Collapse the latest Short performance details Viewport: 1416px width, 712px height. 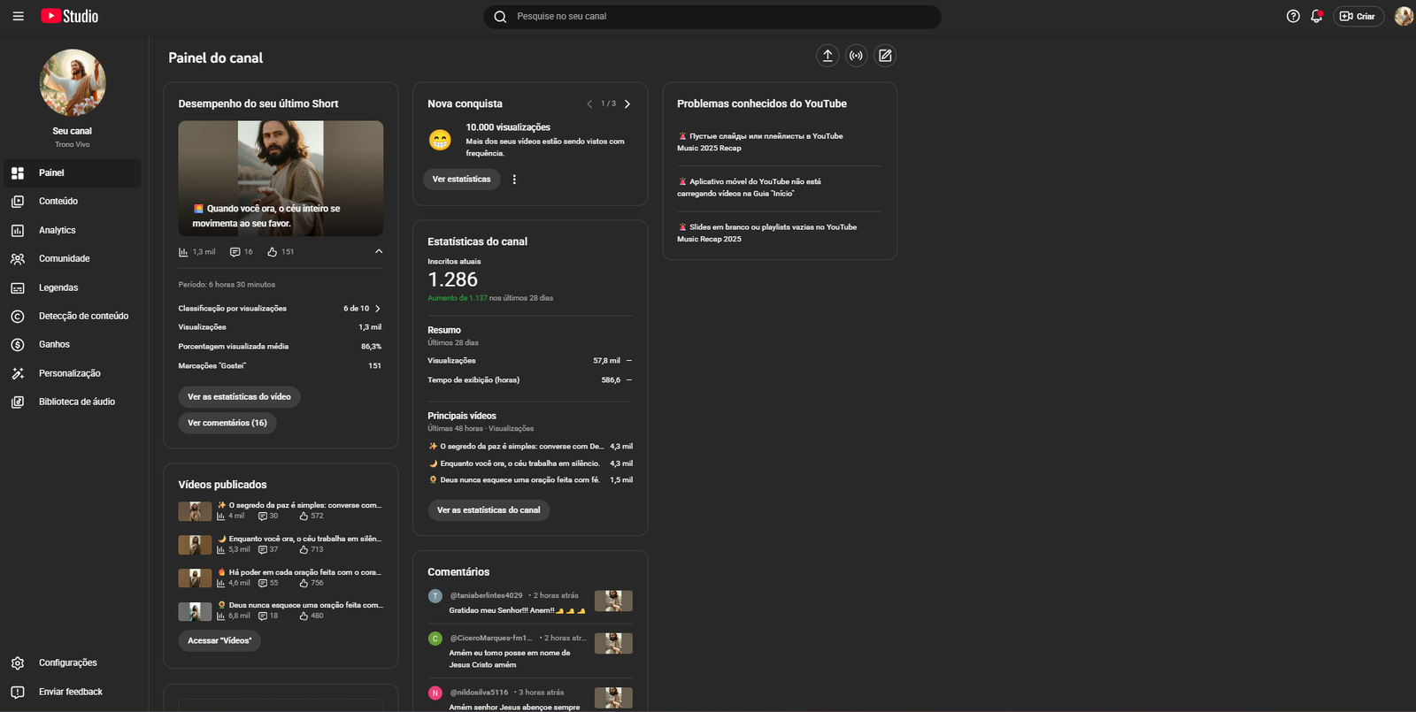click(379, 251)
